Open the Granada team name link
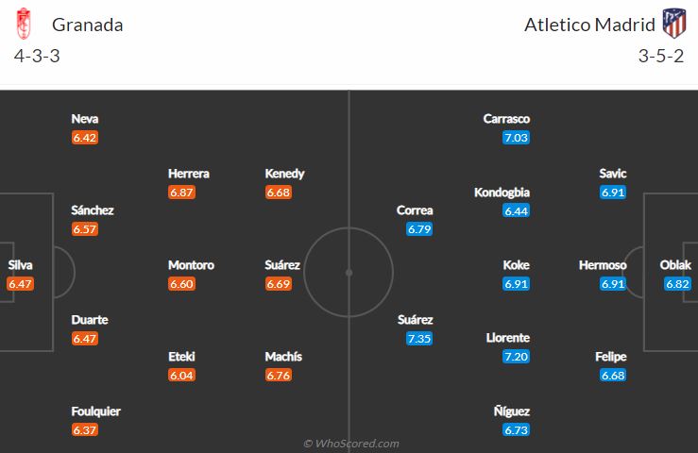 coord(87,25)
